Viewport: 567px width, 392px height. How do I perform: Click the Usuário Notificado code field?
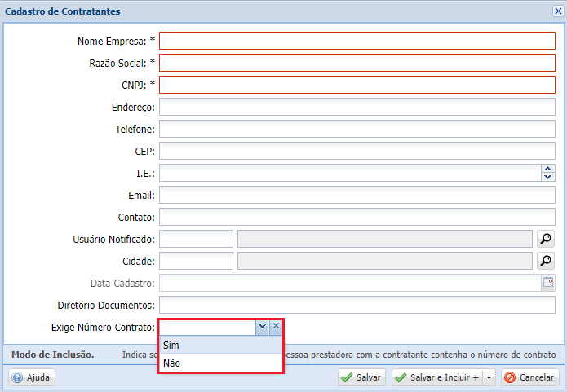click(196, 239)
